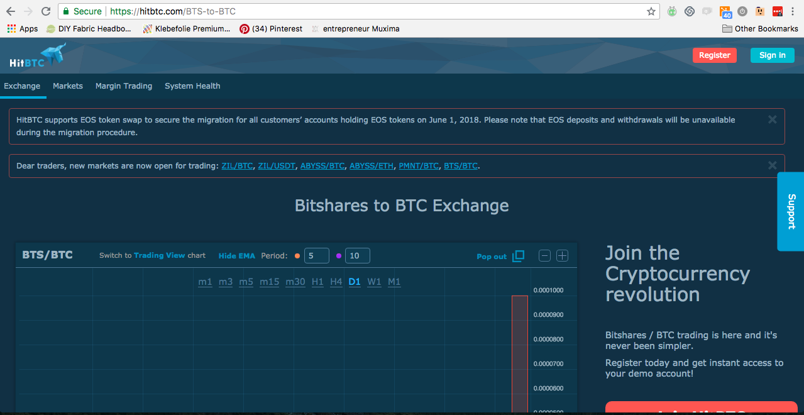Open the (34) Pinterest bookmark
The width and height of the screenshot is (804, 415).
coord(271,29)
